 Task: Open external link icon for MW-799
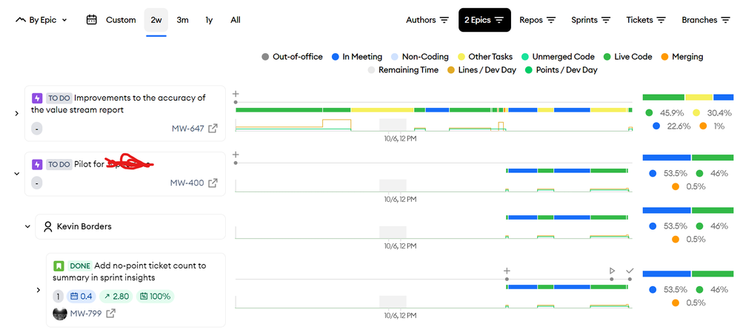111,314
